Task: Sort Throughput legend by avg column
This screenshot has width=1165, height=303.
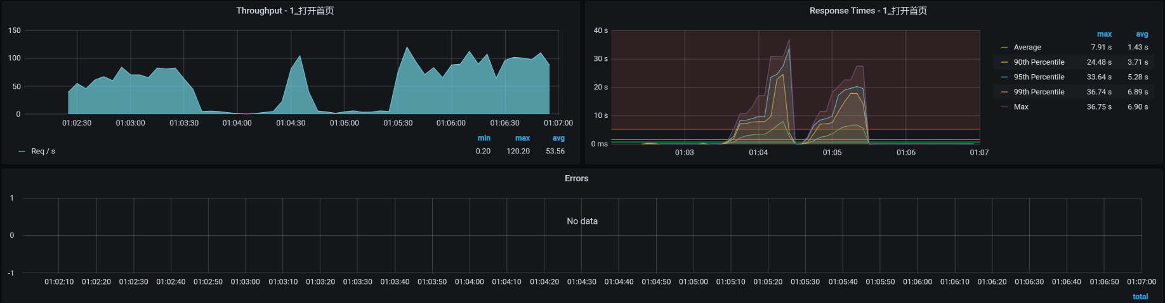Action: tap(558, 138)
